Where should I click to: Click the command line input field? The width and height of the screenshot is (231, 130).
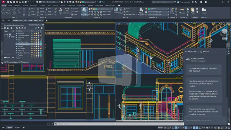click(118, 124)
